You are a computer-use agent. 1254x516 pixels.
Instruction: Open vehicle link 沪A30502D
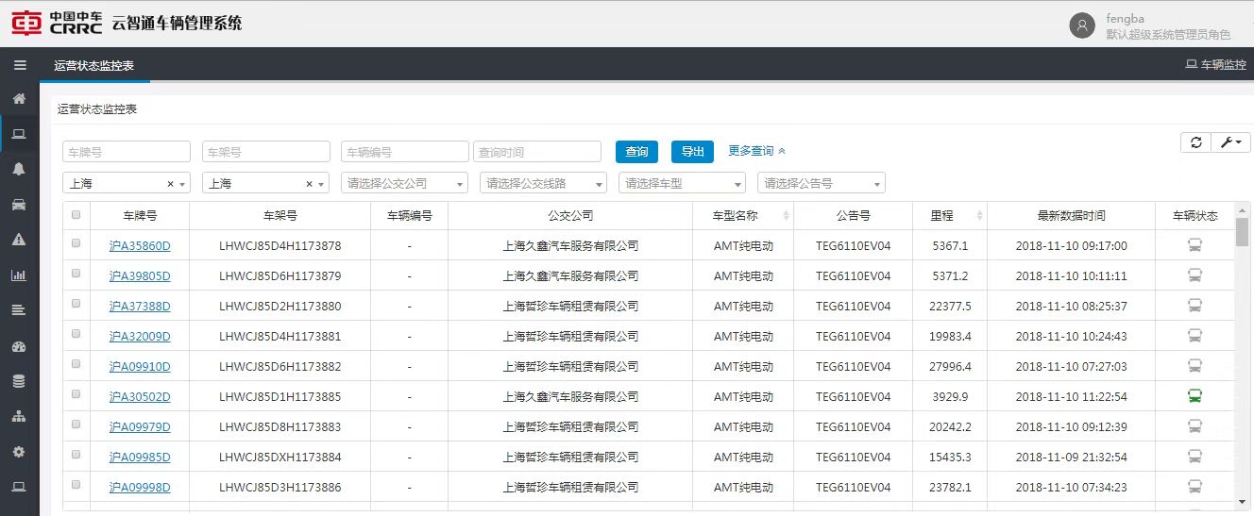pos(140,397)
